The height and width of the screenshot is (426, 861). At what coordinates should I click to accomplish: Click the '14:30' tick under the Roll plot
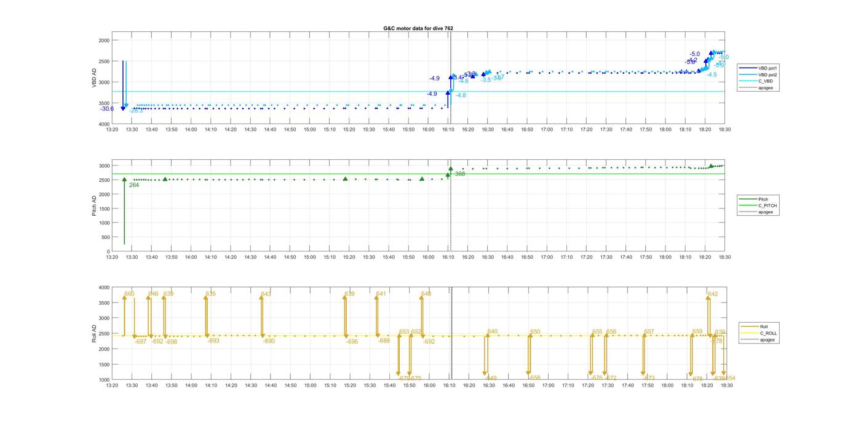pyautogui.click(x=250, y=385)
